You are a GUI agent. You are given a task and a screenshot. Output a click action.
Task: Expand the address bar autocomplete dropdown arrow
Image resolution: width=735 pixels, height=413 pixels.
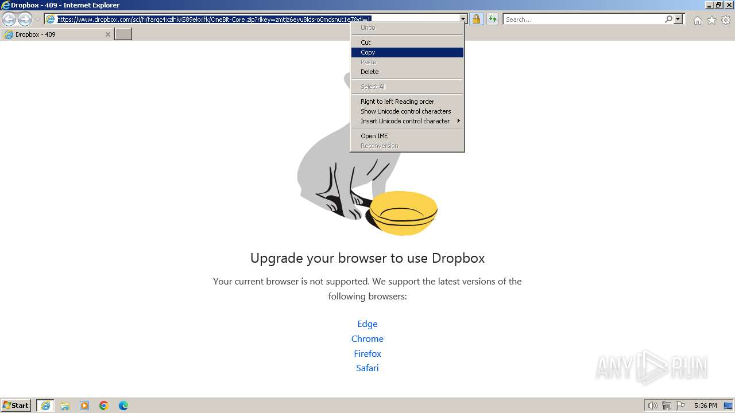[x=463, y=20]
